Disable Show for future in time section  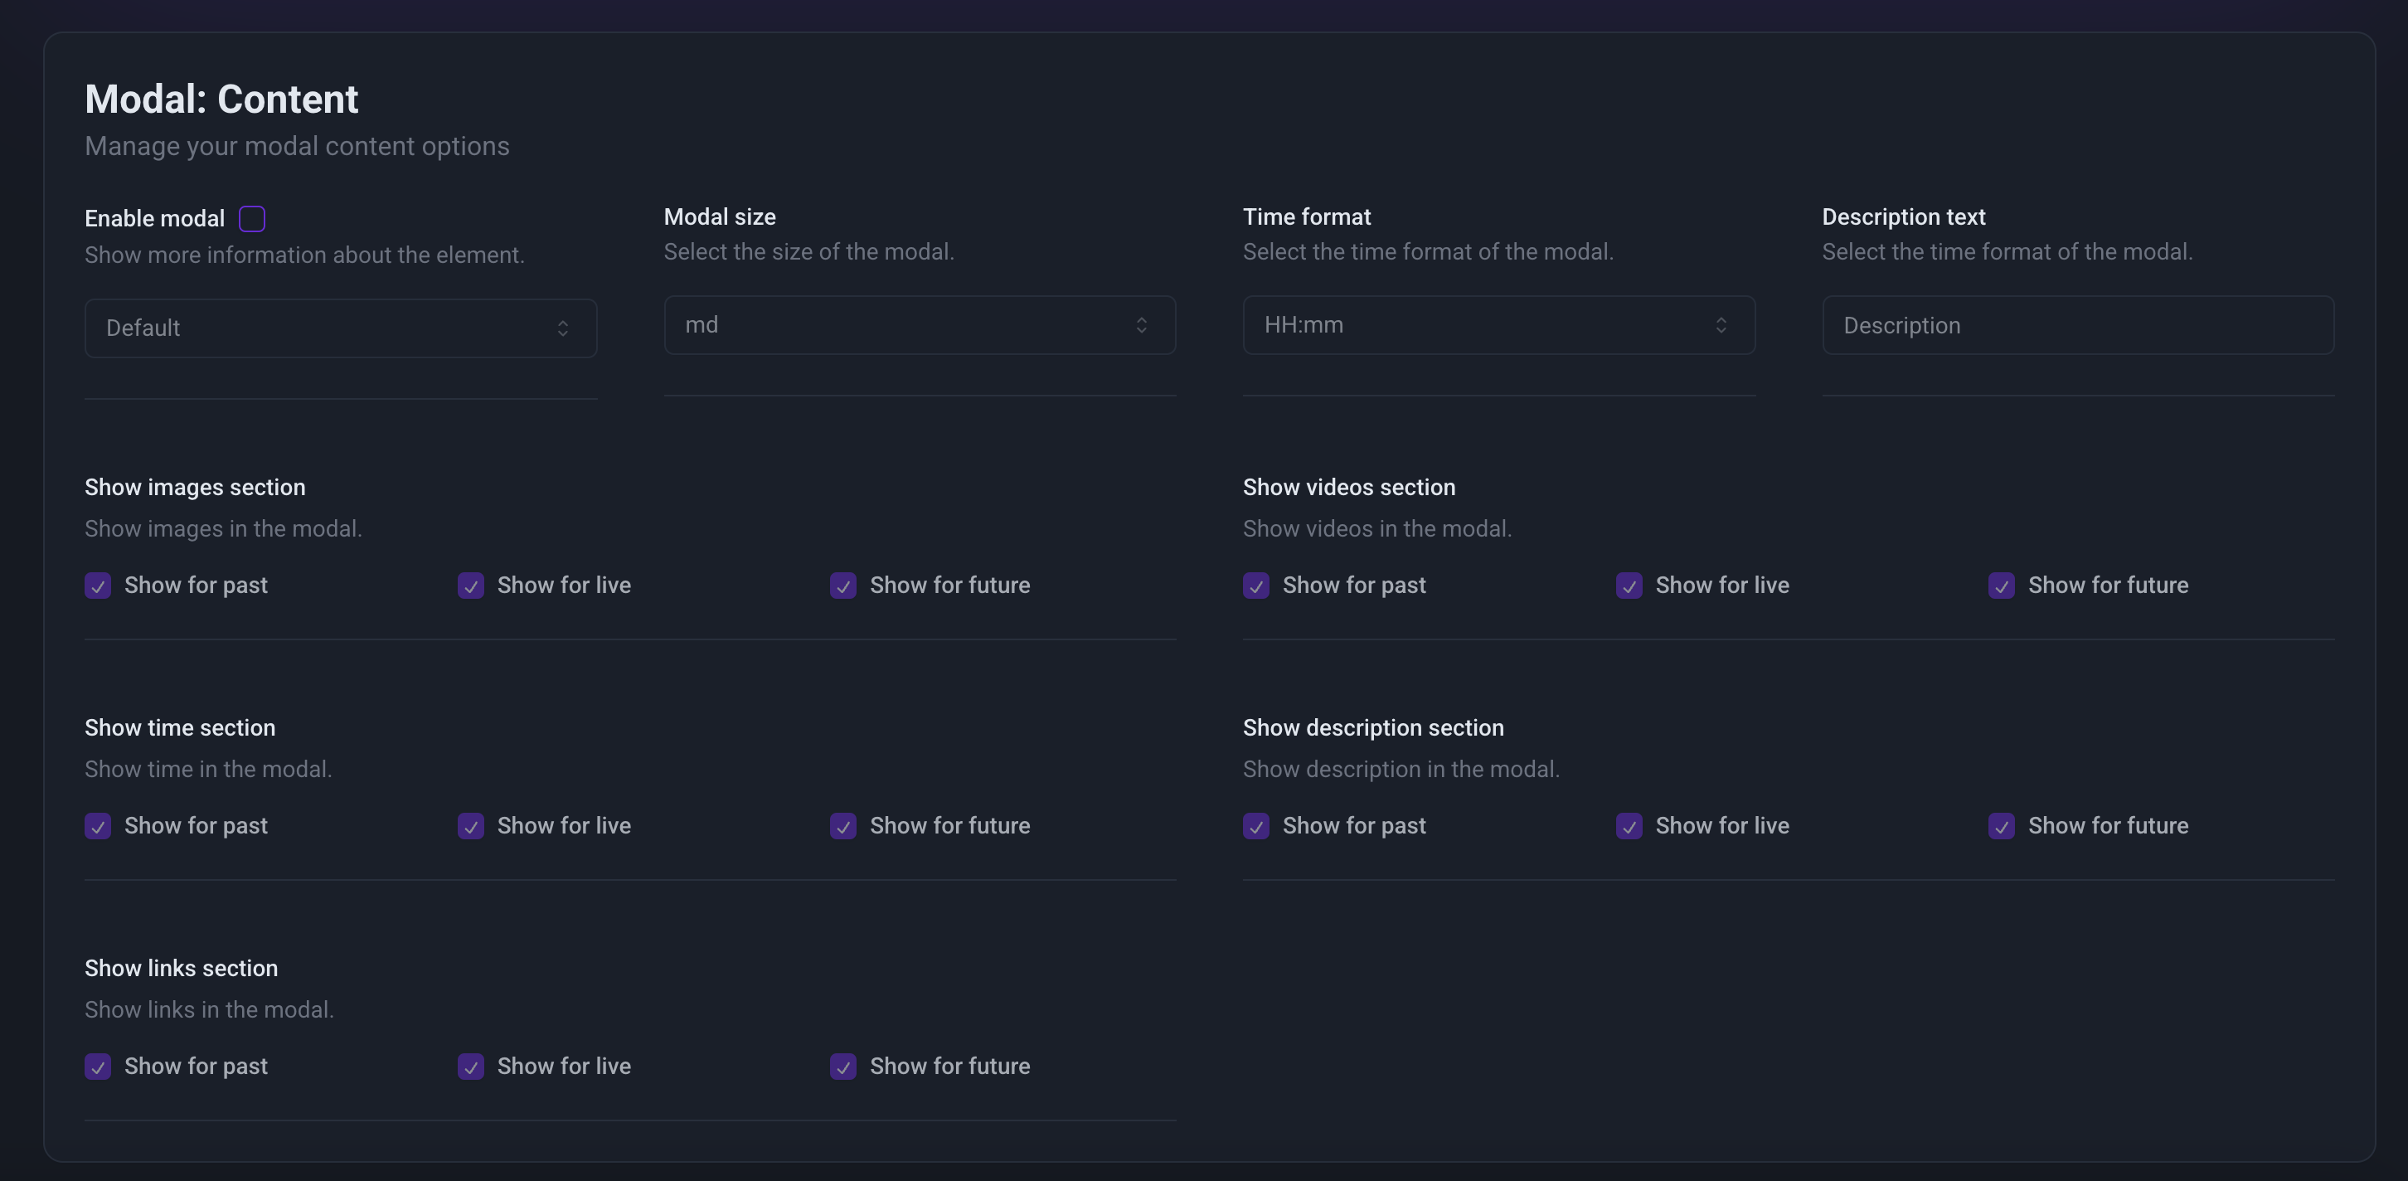click(843, 827)
